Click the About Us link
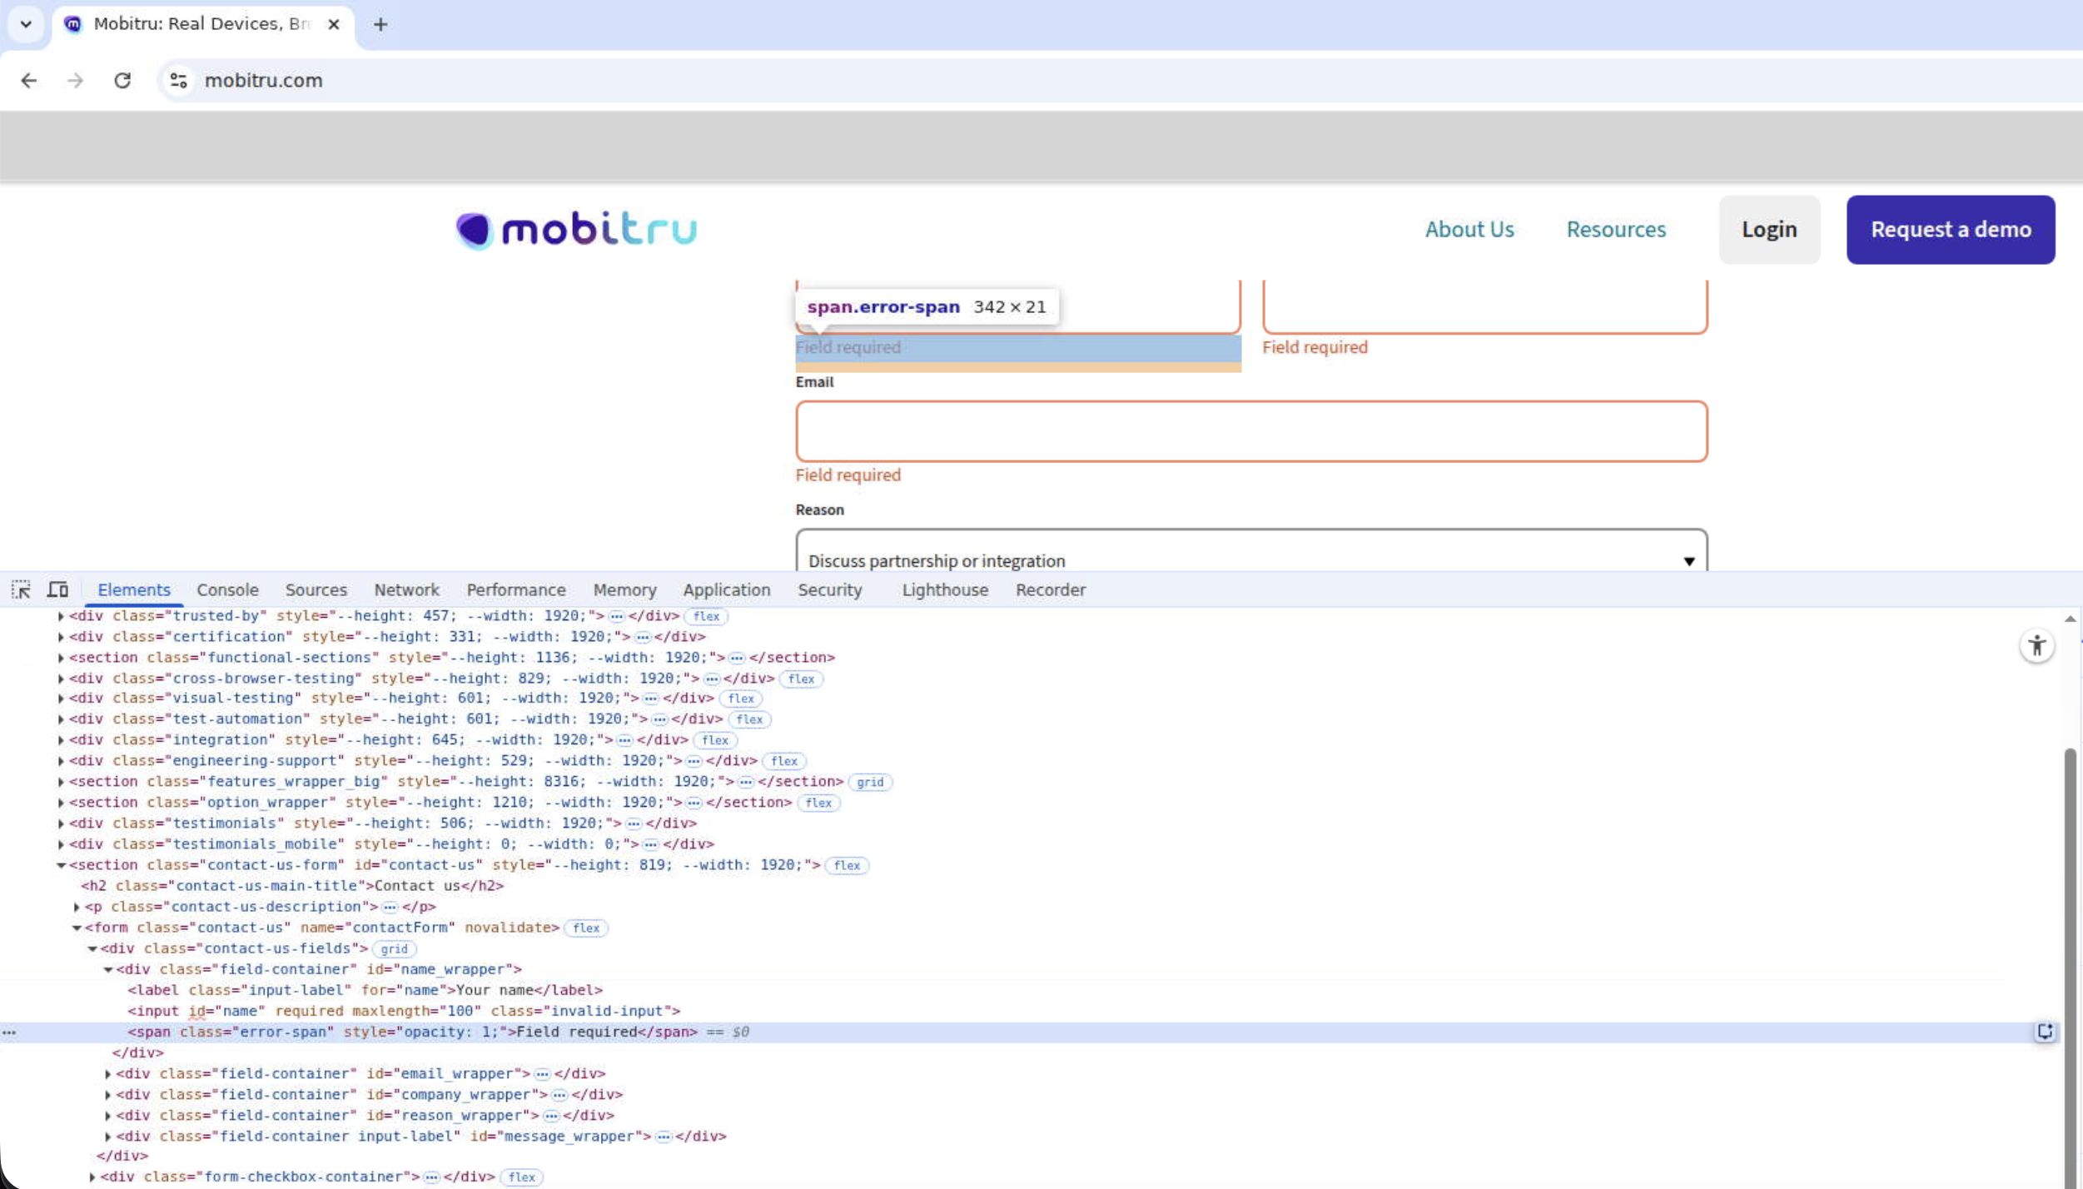The image size is (2083, 1189). click(1469, 230)
